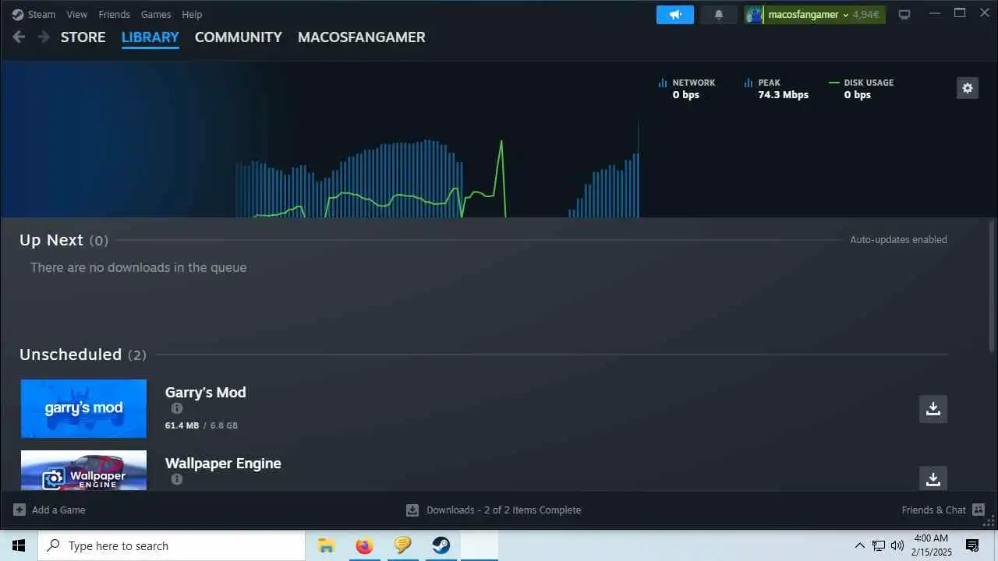
Task: Open the volume tray icon
Action: pyautogui.click(x=897, y=545)
